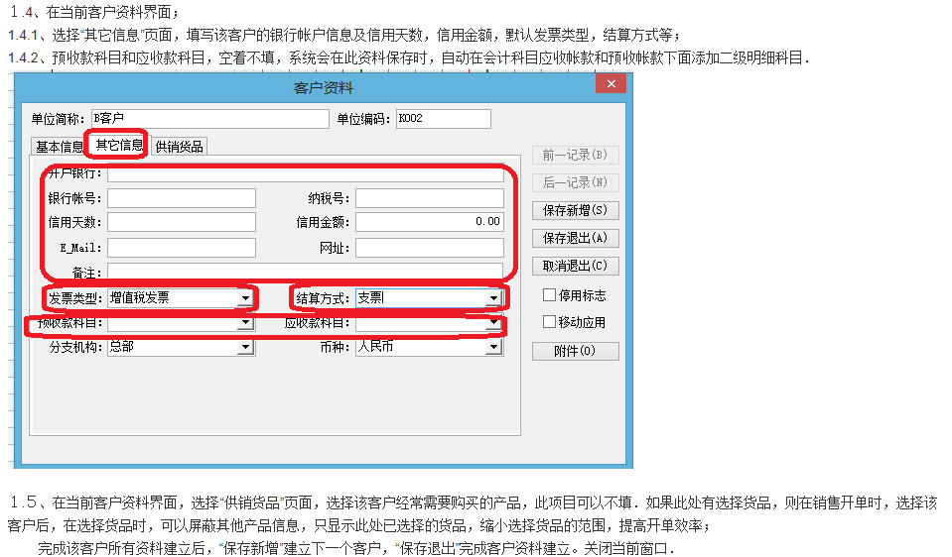This screenshot has width=952, height=557.
Task: Open the 币种 dropdown arrow
Action: [x=493, y=347]
